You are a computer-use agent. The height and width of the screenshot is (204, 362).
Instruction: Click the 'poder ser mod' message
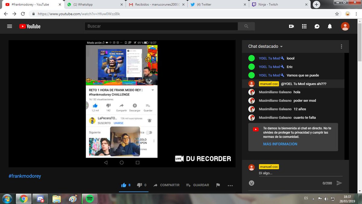coord(305,100)
